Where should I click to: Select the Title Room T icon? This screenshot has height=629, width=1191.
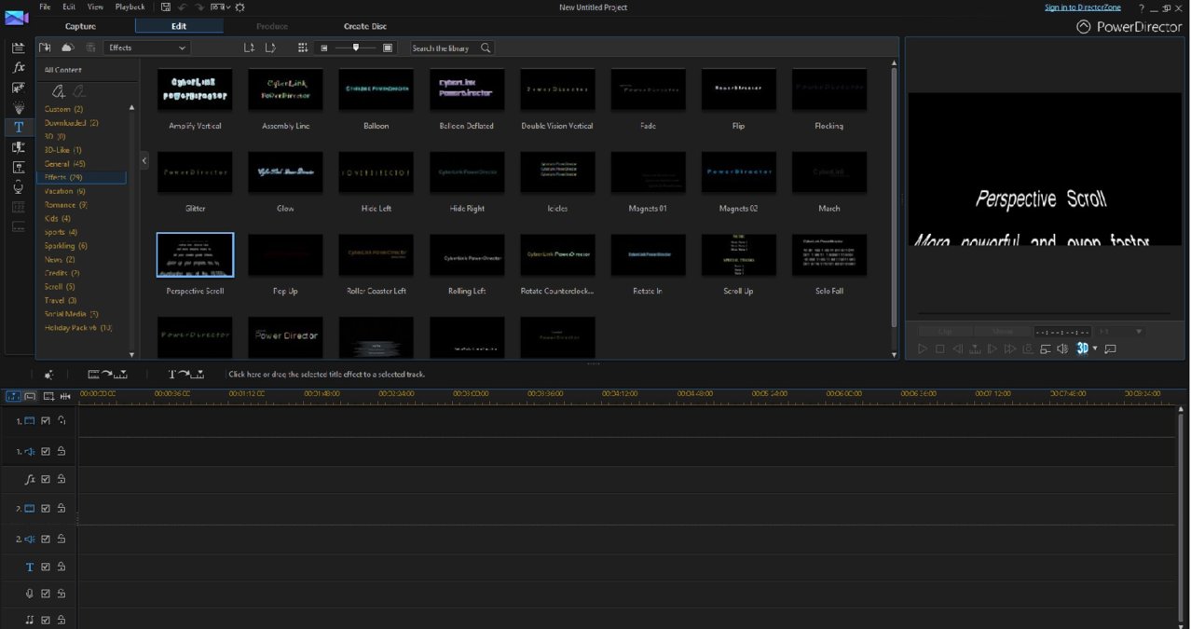(19, 127)
